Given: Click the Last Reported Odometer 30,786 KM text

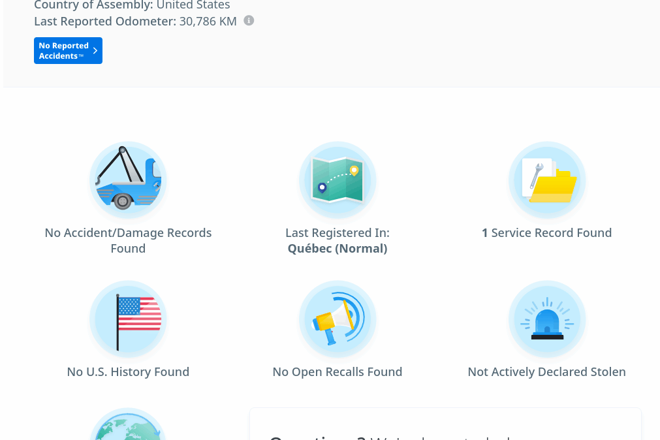Looking at the screenshot, I should coord(135,21).
